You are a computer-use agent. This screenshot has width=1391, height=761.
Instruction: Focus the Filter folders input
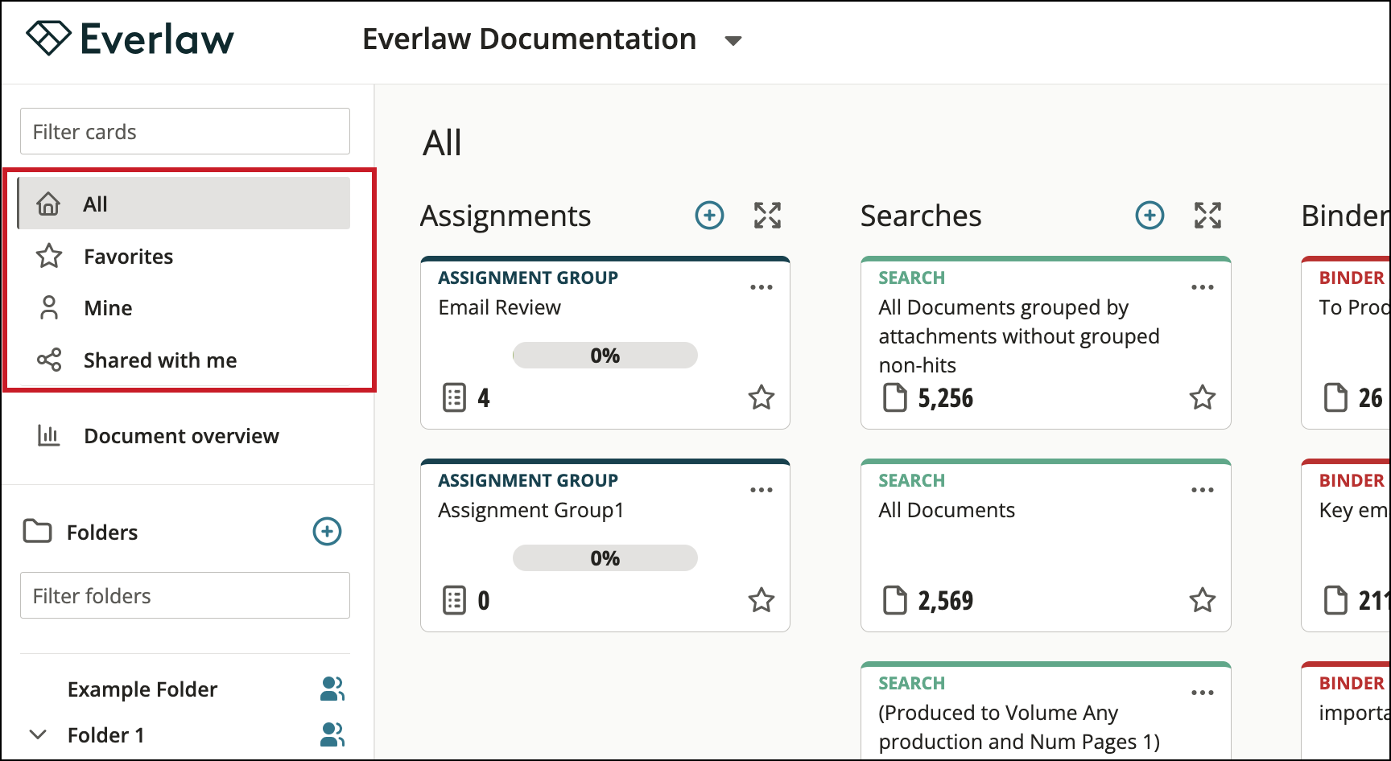[185, 595]
